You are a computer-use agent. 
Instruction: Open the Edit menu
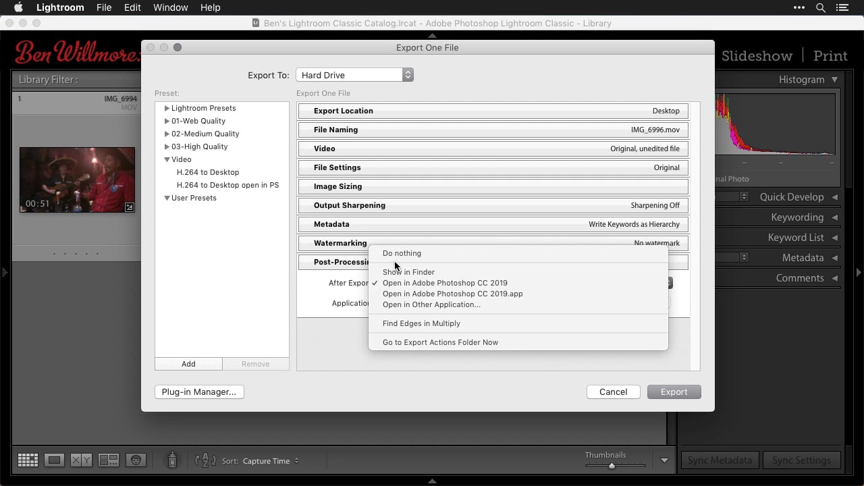point(132,7)
